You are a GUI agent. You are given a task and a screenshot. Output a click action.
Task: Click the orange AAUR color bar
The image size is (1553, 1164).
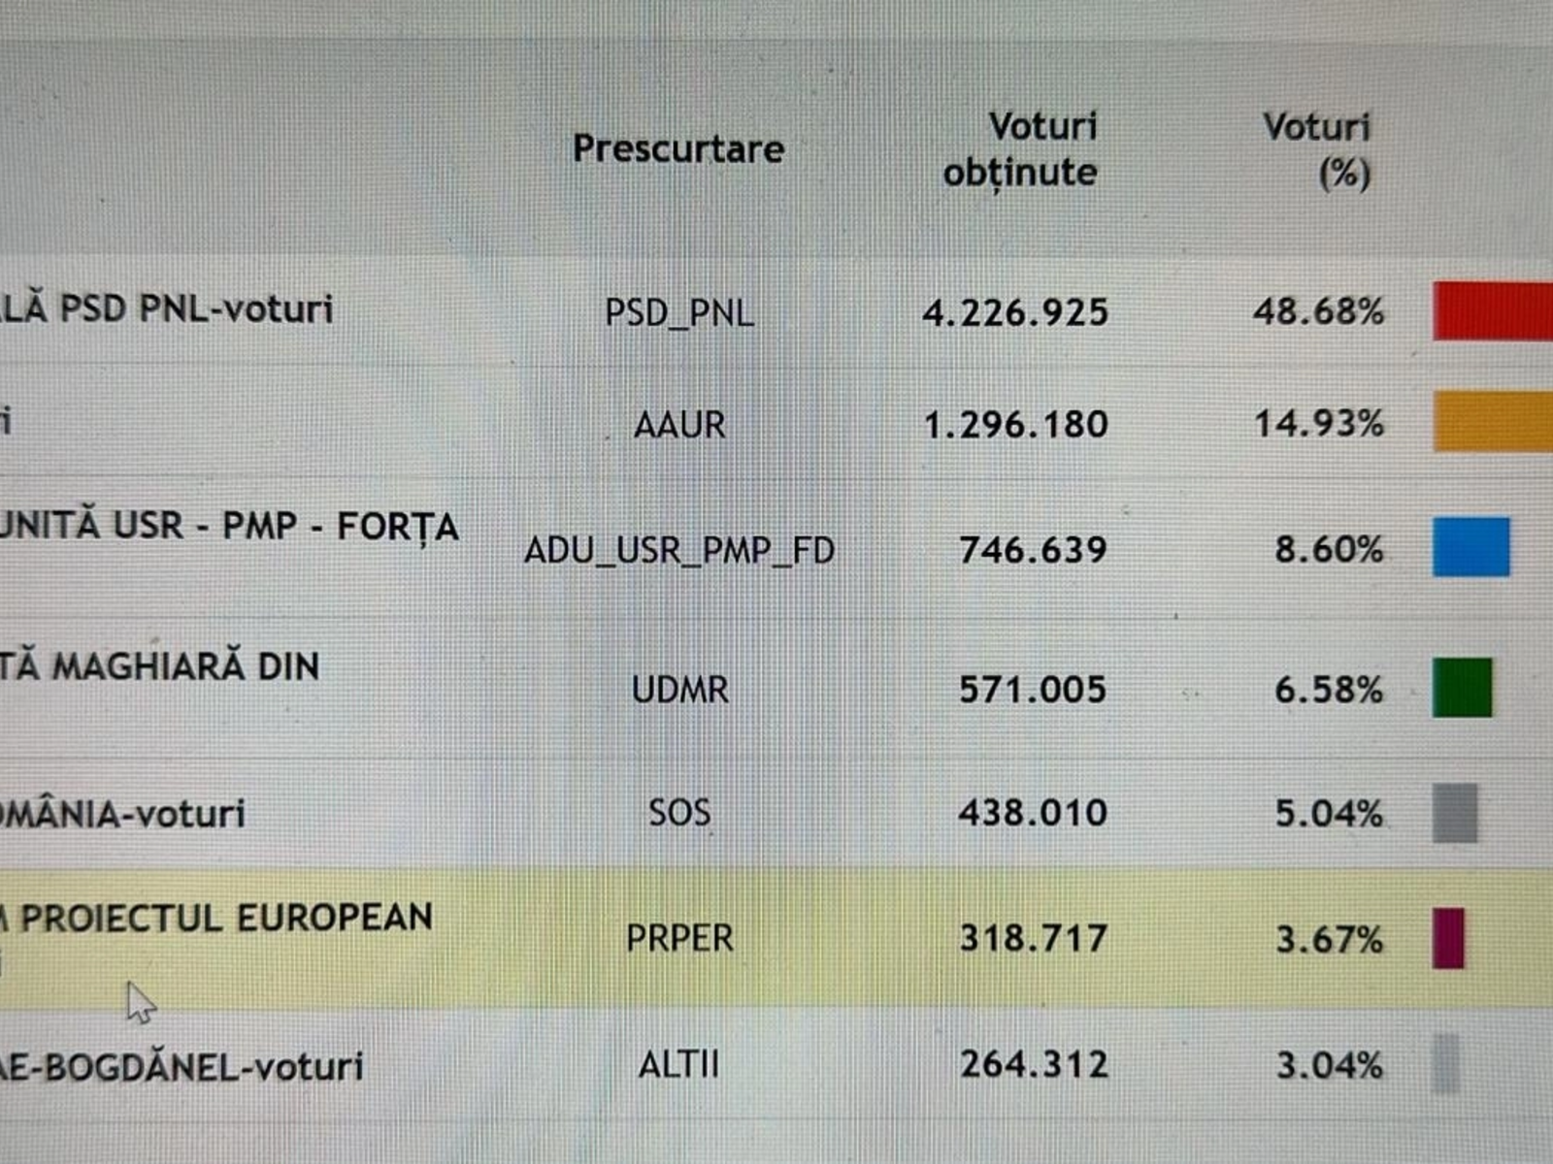pos(1493,421)
